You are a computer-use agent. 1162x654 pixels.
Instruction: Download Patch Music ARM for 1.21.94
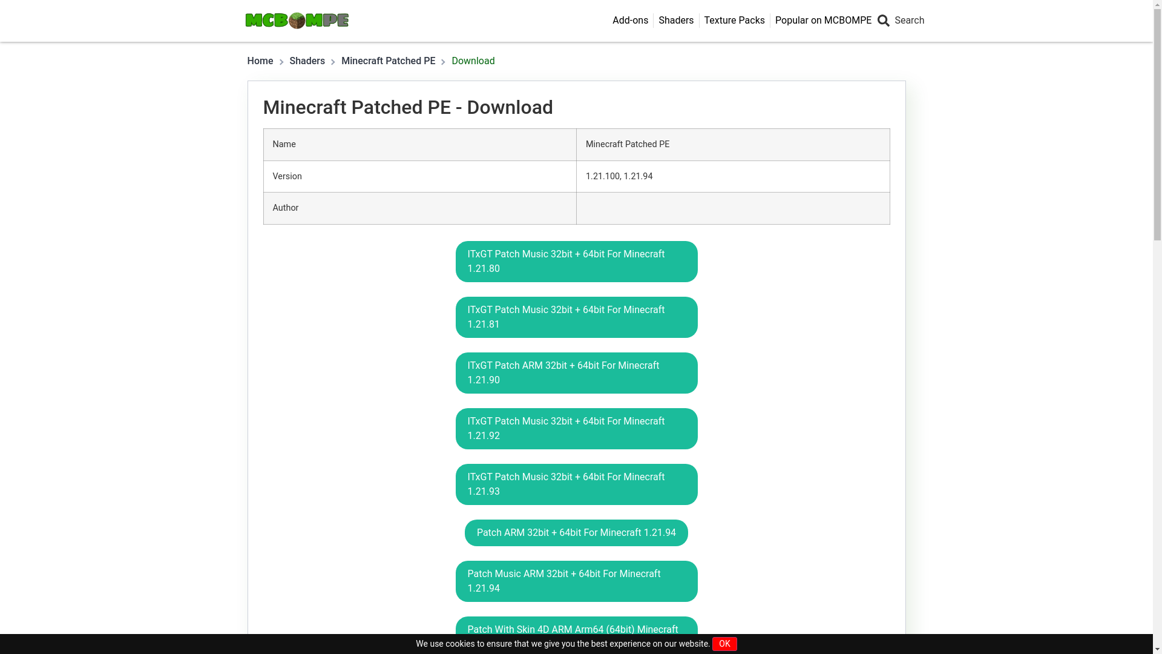[576, 581]
